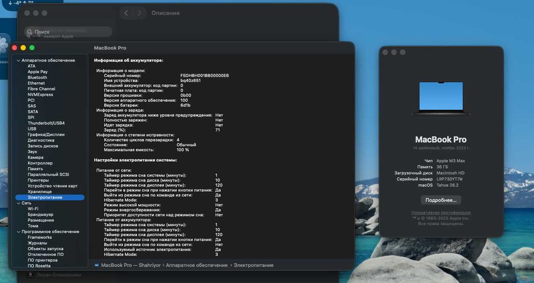Viewport: 534px width, 283px height.
Task: Select Размещения under Сеть
Action: point(41,220)
